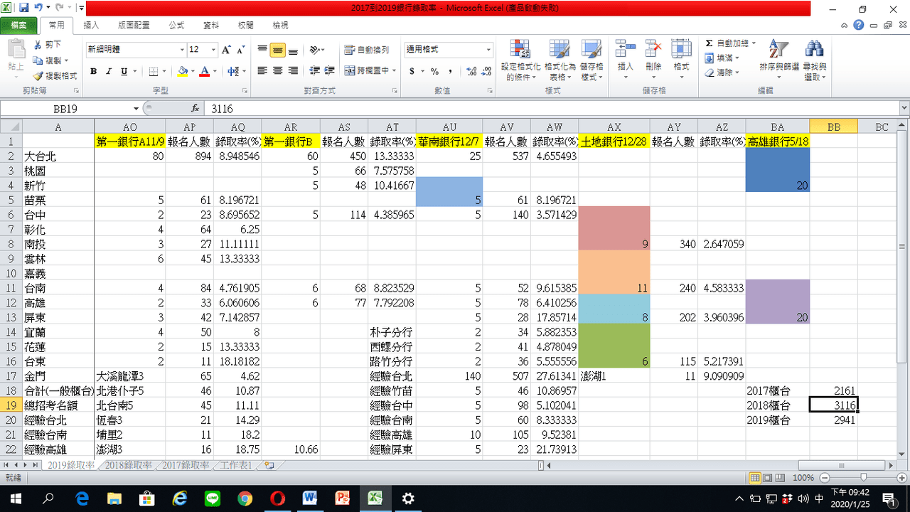Expand the AutoSum (自動加總) dropdown arrow
The height and width of the screenshot is (512, 910).
[754, 43]
